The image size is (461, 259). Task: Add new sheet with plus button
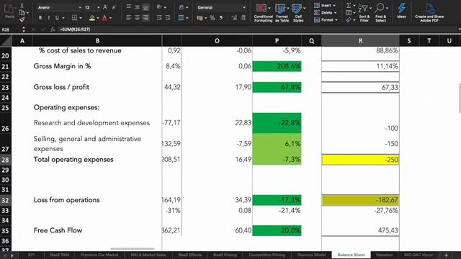pyautogui.click(x=446, y=255)
